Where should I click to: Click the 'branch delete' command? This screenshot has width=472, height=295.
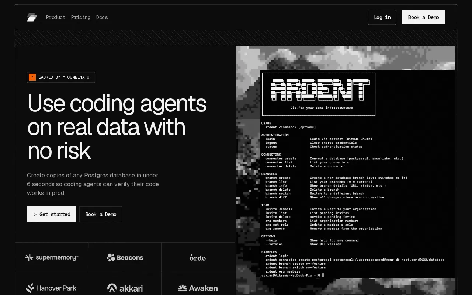[x=278, y=190]
